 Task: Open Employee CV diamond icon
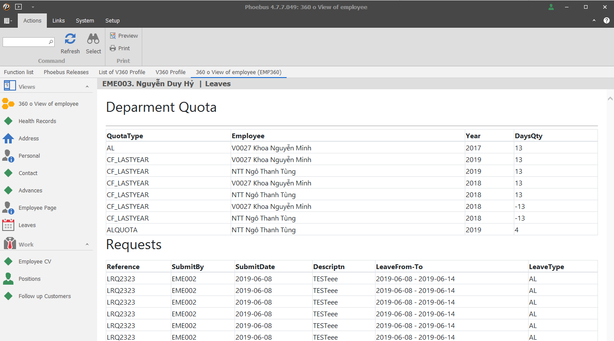tap(8, 262)
